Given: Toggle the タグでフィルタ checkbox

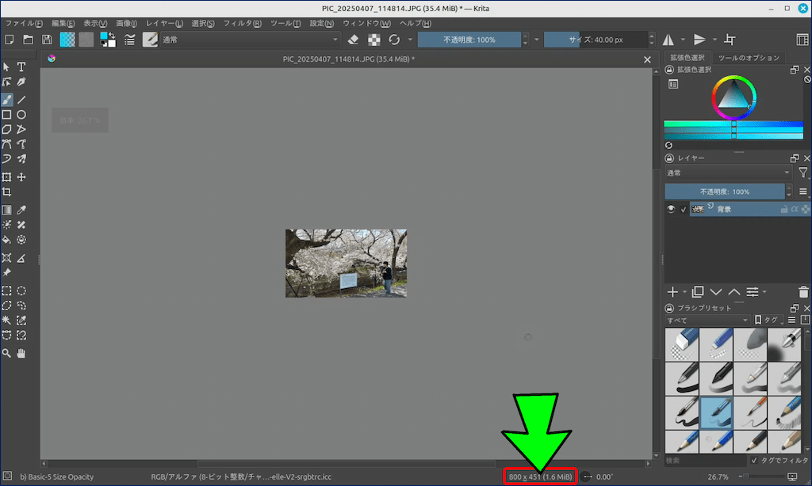Looking at the screenshot, I should click(x=753, y=460).
